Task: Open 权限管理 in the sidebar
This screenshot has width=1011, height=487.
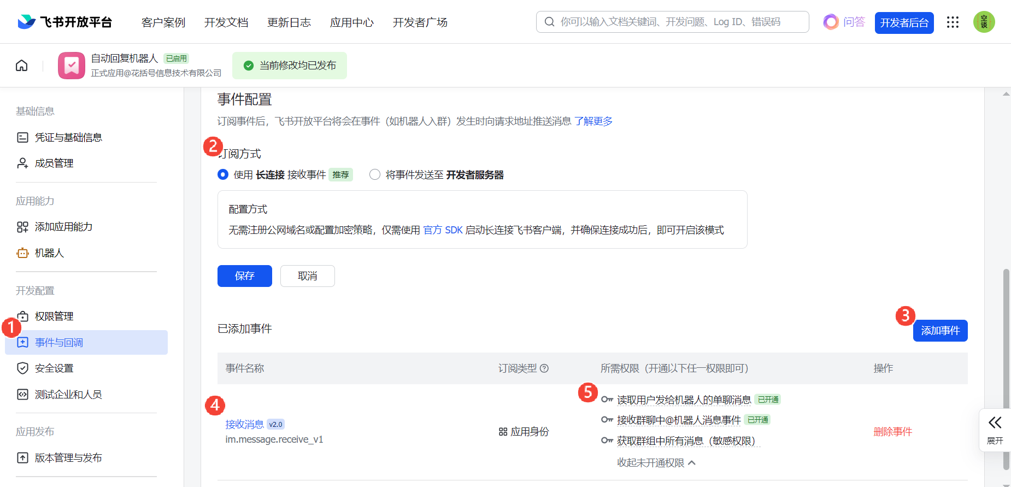Action: pyautogui.click(x=54, y=316)
